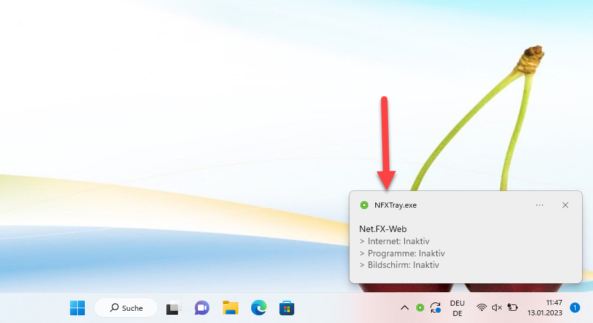Click the 'Internet: Inaktiv' line
Screen dimensions: 593x323
pyautogui.click(x=394, y=241)
